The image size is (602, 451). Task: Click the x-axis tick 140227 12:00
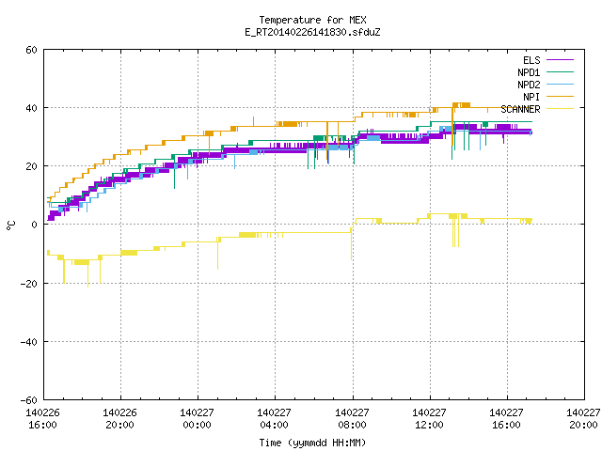click(x=429, y=419)
